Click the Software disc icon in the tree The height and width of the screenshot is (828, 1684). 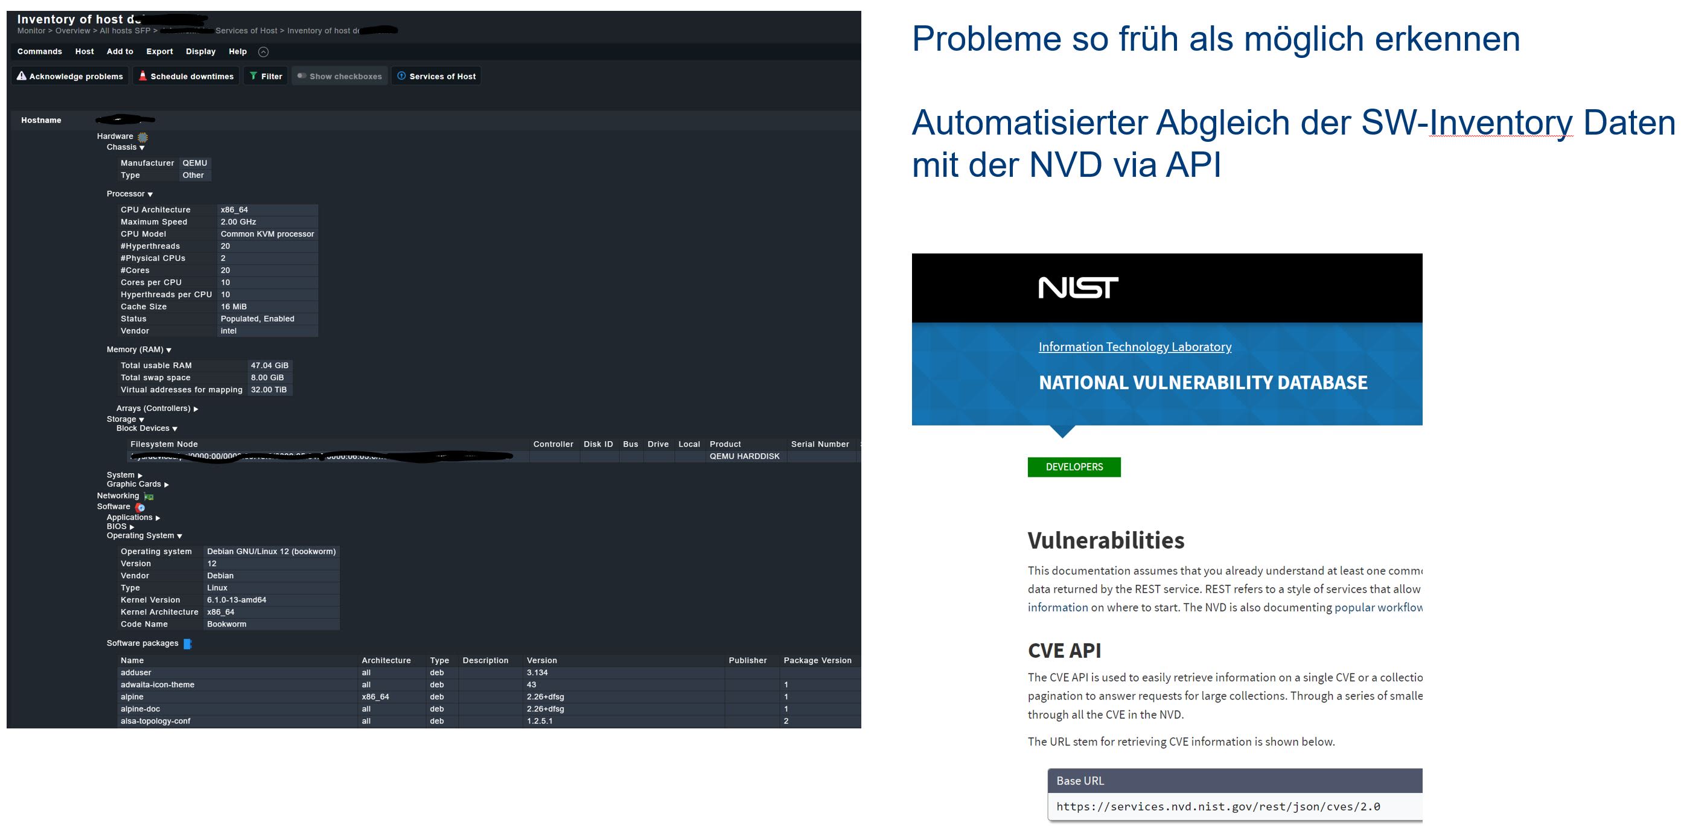(x=141, y=507)
